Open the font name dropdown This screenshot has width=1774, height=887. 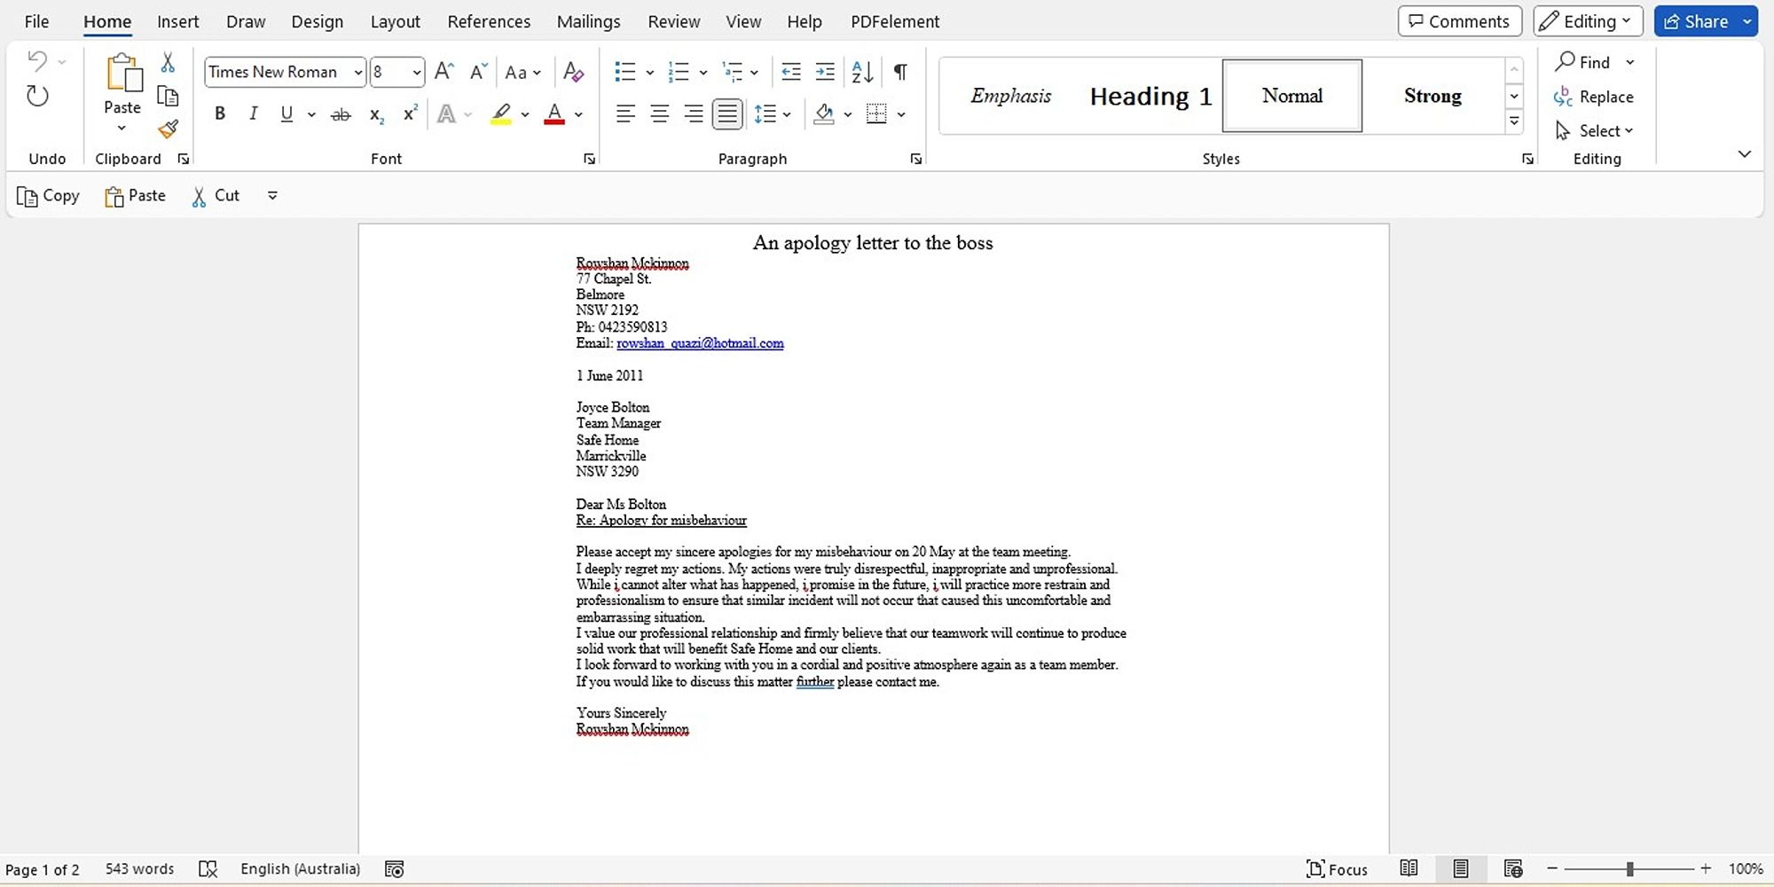click(x=358, y=72)
